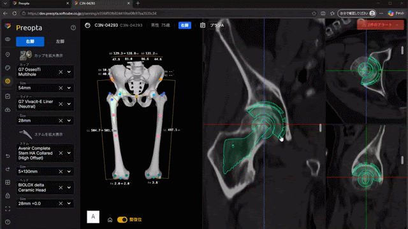408x229 pixels.
Task: Open the location pin sidebar icon
Action: tap(8, 55)
